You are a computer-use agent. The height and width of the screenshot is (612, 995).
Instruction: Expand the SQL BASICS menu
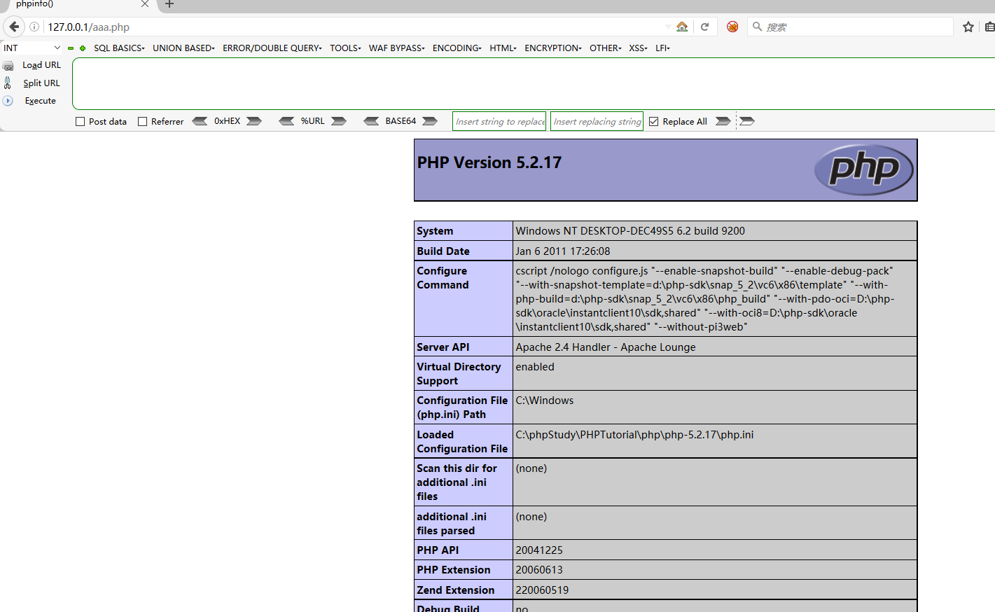(119, 48)
